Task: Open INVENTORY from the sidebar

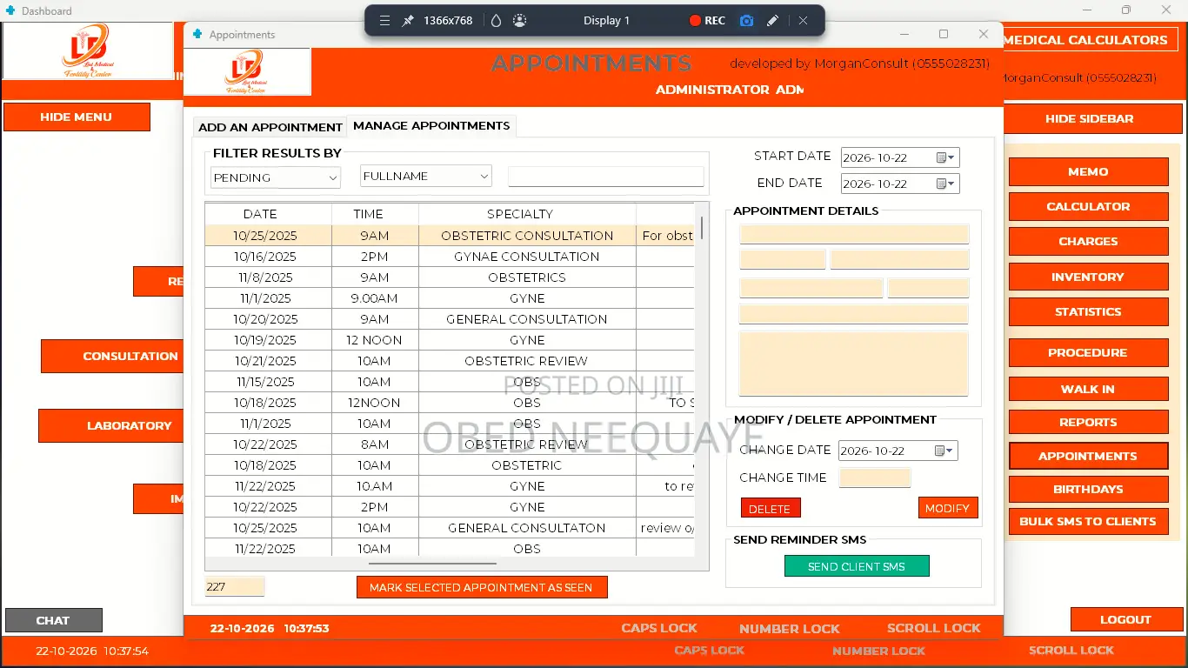Action: (x=1088, y=277)
